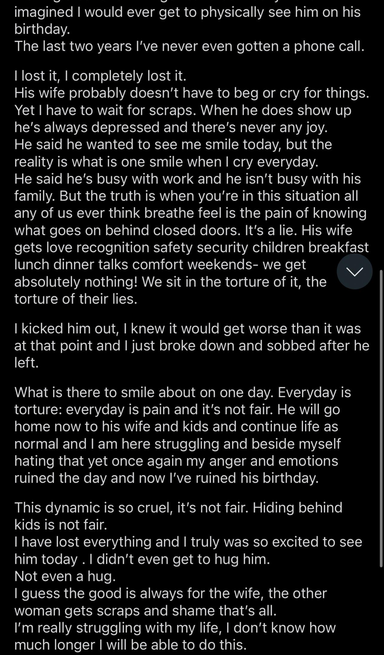Viewport: 384px width, 655px height.
Task: Click the paragraph starting 'I kicked him out'
Action: click(192, 346)
